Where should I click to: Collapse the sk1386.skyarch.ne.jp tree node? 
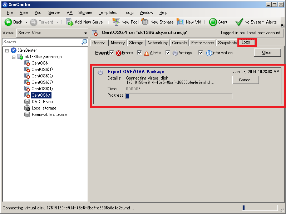tap(14, 57)
